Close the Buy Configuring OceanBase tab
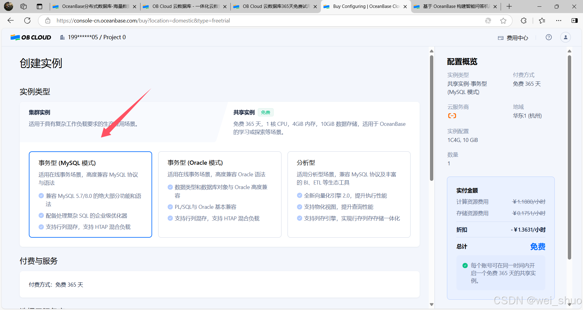 click(405, 7)
